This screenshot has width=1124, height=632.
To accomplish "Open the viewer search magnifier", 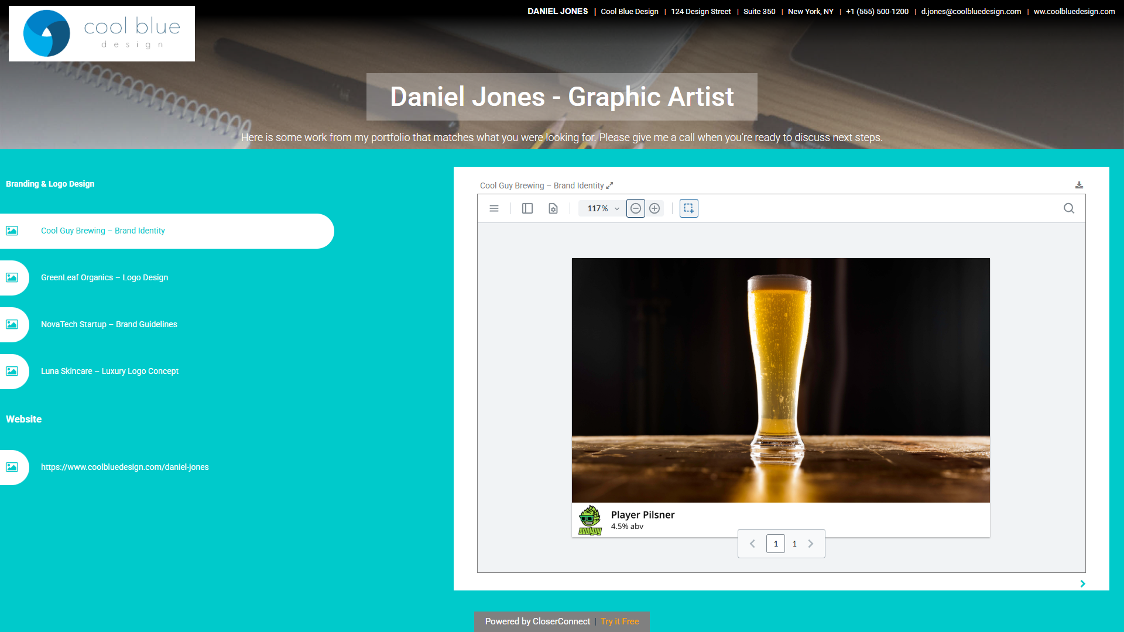I will point(1069,208).
